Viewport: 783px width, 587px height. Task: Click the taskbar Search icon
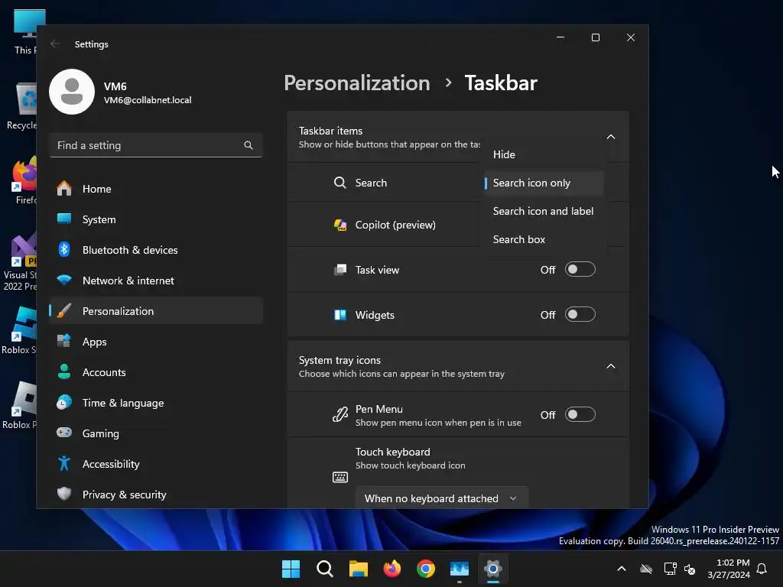(x=324, y=569)
